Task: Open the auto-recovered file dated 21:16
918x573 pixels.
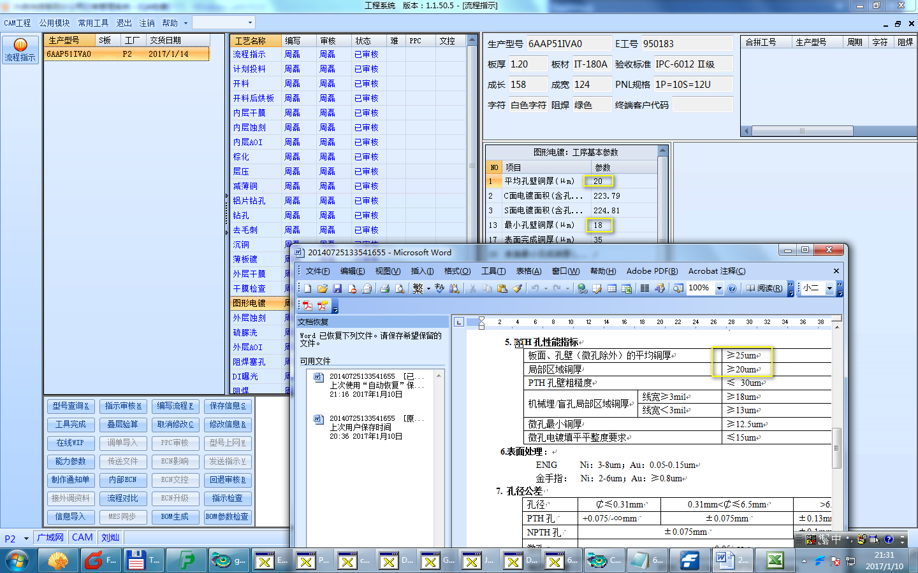Action: click(x=375, y=385)
